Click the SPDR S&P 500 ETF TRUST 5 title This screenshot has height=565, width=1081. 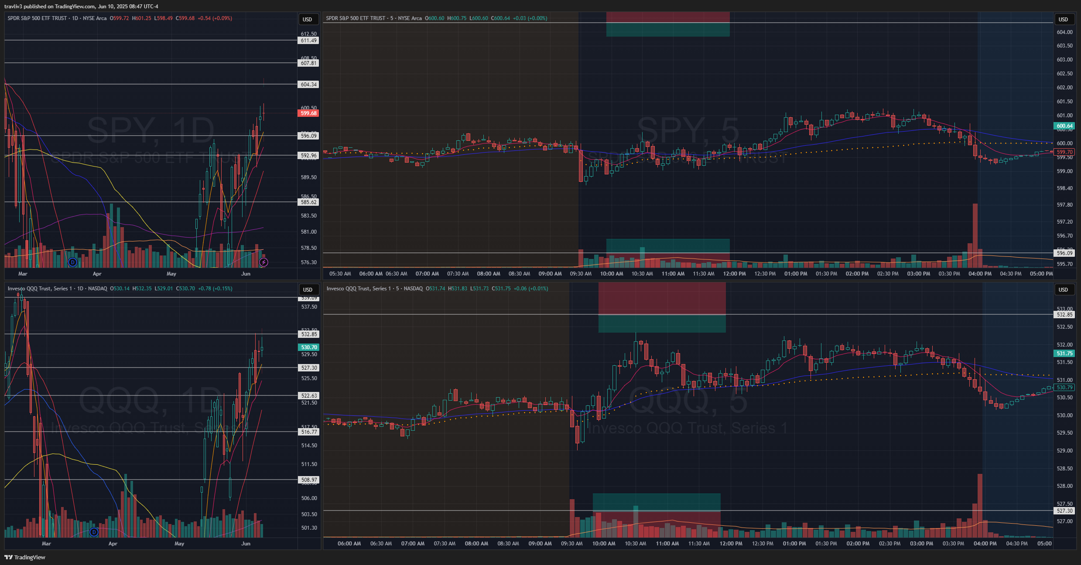pyautogui.click(x=374, y=18)
